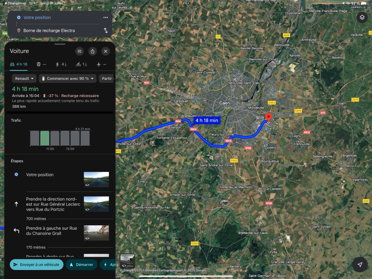Tap the green traffic bar
The image size is (372, 279).
coord(45,138)
